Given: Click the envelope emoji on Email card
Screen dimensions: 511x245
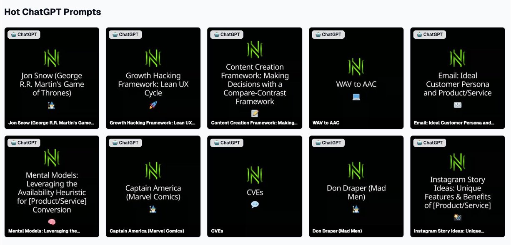Looking at the screenshot, I should (x=457, y=105).
